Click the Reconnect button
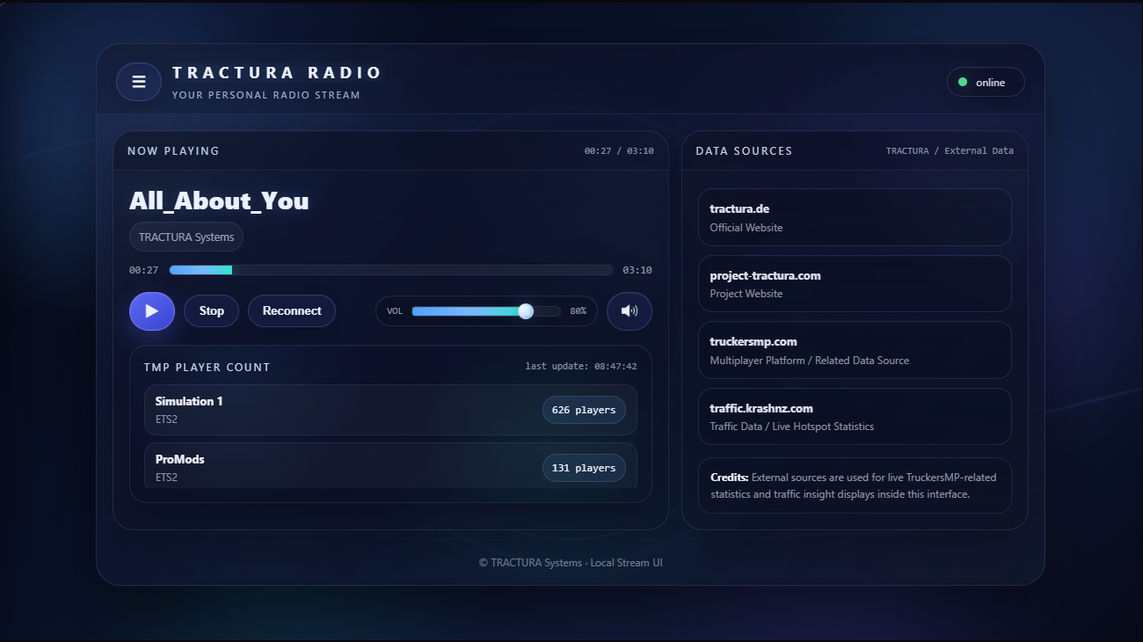1143x642 pixels. point(291,310)
